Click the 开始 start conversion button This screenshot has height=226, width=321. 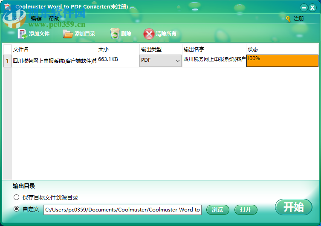[x=294, y=207]
